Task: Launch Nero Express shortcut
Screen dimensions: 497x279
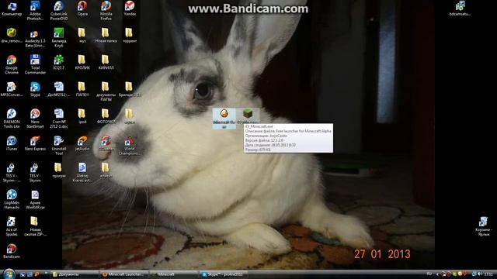Action: 35,143
